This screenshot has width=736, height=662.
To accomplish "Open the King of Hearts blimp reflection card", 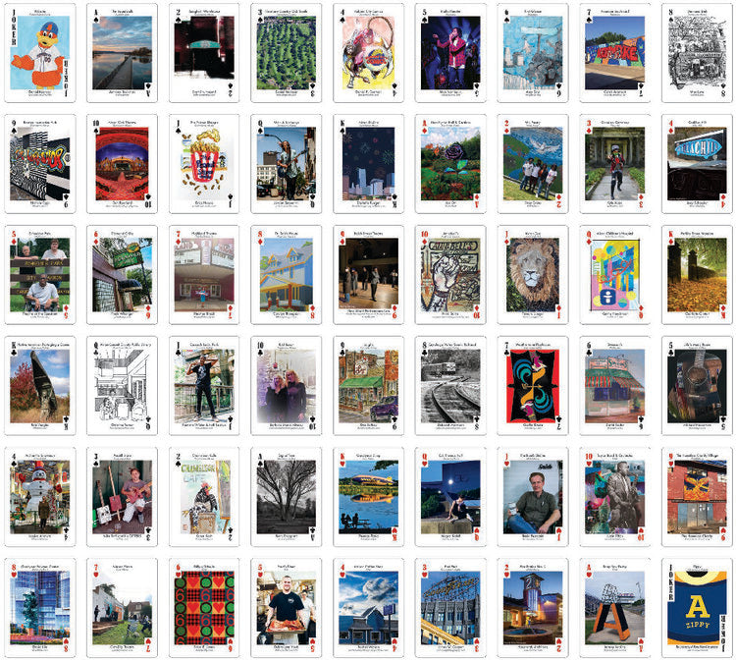I will pos(368,497).
